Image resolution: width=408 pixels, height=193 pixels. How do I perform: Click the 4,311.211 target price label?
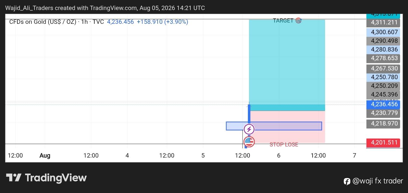pyautogui.click(x=383, y=22)
